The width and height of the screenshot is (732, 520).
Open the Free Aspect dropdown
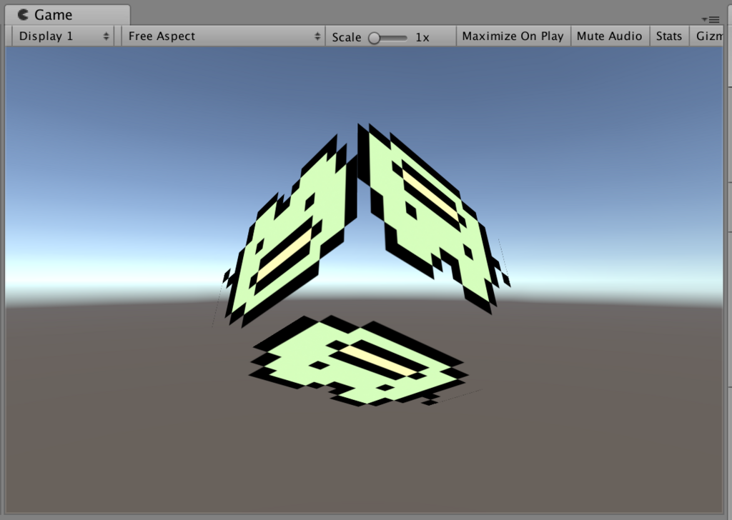(223, 36)
